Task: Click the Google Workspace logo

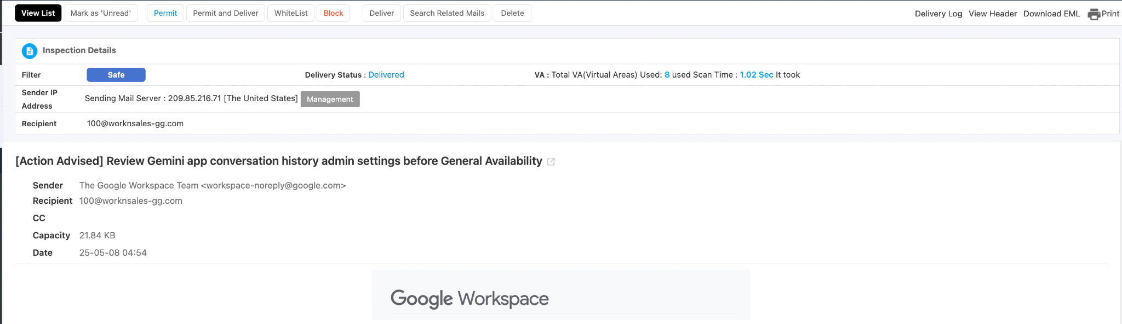Action: click(470, 298)
